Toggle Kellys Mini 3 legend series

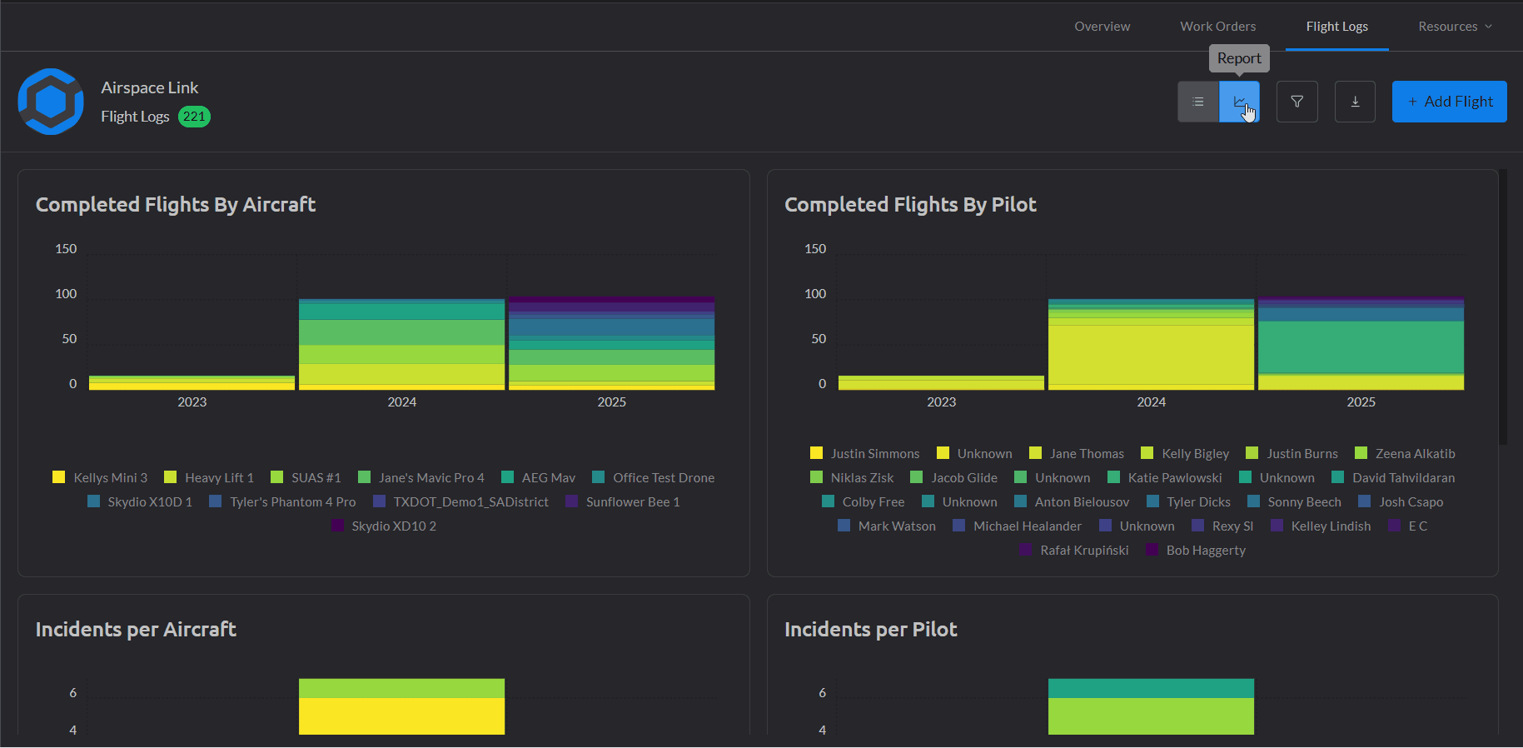(x=100, y=477)
